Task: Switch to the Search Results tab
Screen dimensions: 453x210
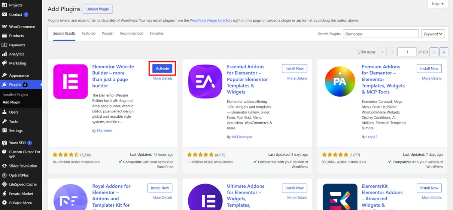Action: click(x=64, y=34)
